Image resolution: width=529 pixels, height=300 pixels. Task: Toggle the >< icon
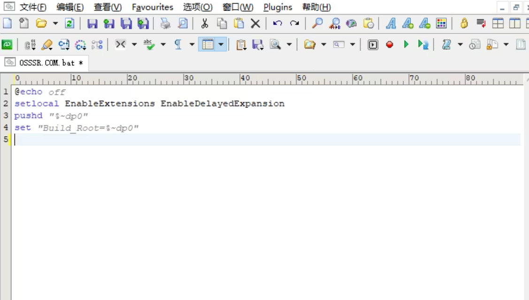tap(121, 44)
